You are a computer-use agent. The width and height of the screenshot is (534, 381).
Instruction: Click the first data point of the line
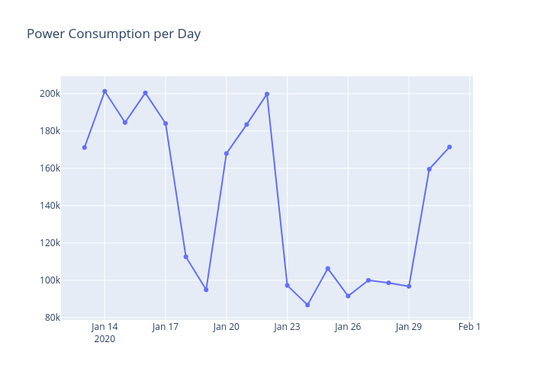[85, 147]
